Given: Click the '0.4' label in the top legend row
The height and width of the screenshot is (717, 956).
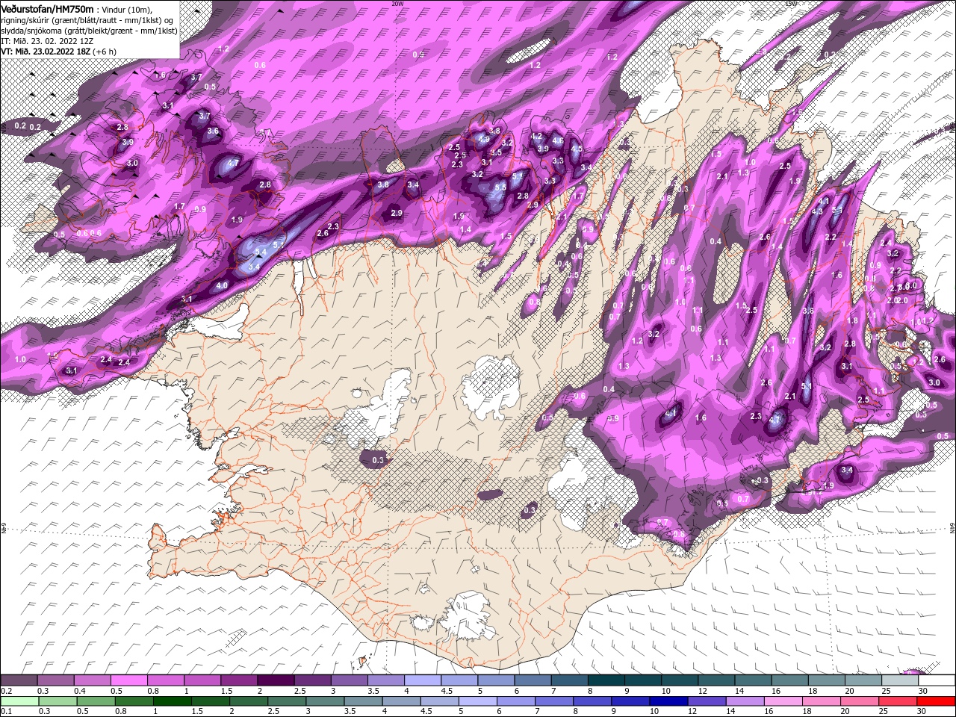Looking at the screenshot, I should coord(79,691).
